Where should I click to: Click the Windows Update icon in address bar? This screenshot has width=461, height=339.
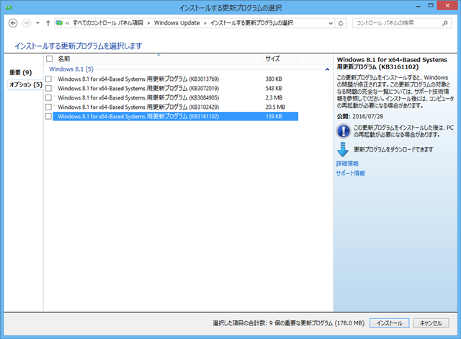pos(59,23)
